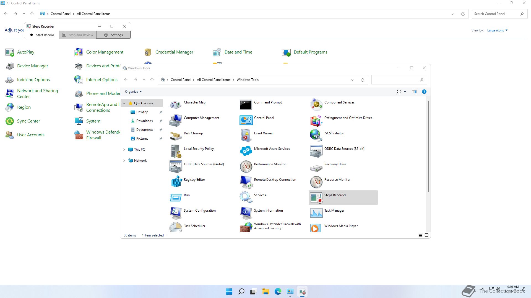Open the Event Viewer tool
531x298 pixels.
pyautogui.click(x=246, y=135)
